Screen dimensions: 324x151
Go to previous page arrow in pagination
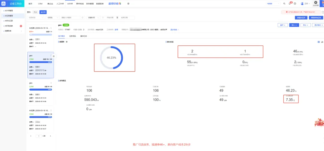(31, 136)
